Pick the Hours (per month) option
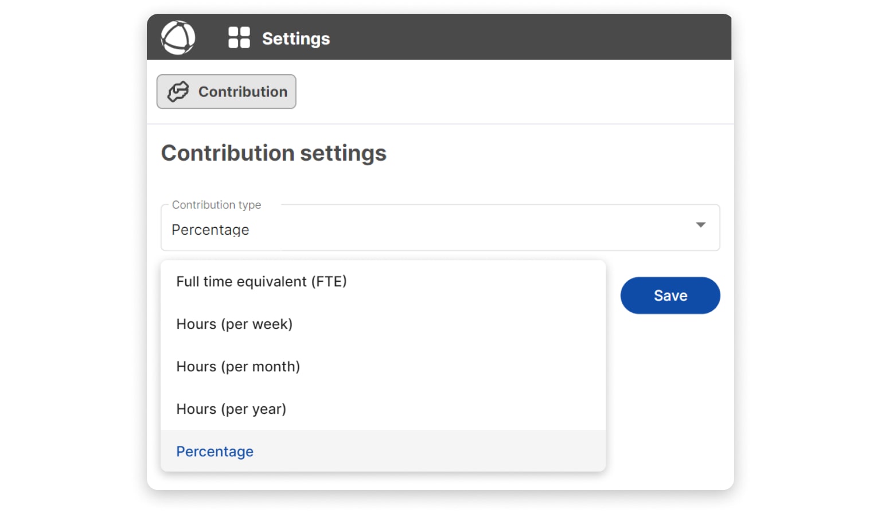This screenshot has height=513, width=881. 238,367
